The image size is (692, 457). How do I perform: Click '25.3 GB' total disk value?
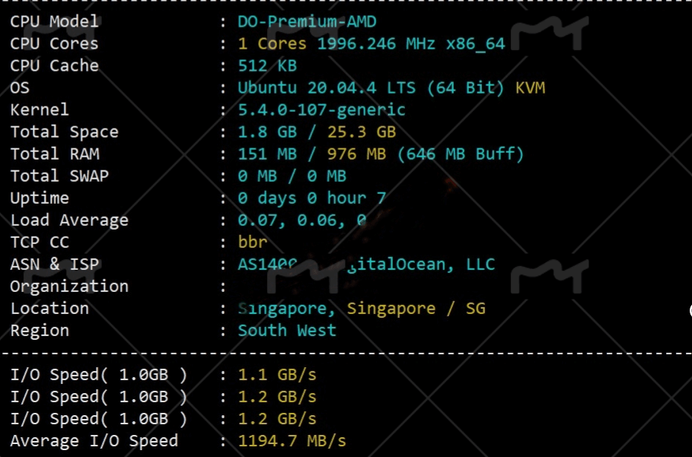click(362, 132)
